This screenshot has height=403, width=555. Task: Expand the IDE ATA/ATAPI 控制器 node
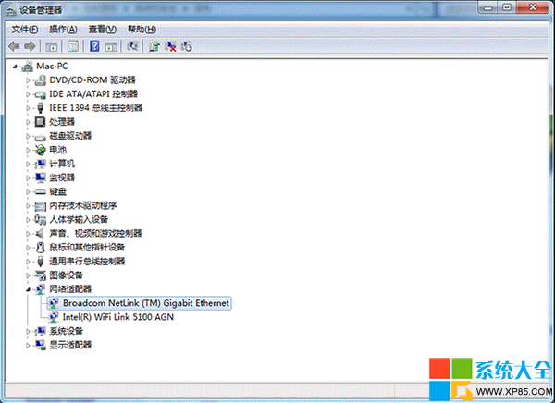tap(28, 94)
